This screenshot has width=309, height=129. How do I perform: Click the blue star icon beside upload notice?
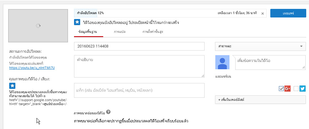[77, 22]
